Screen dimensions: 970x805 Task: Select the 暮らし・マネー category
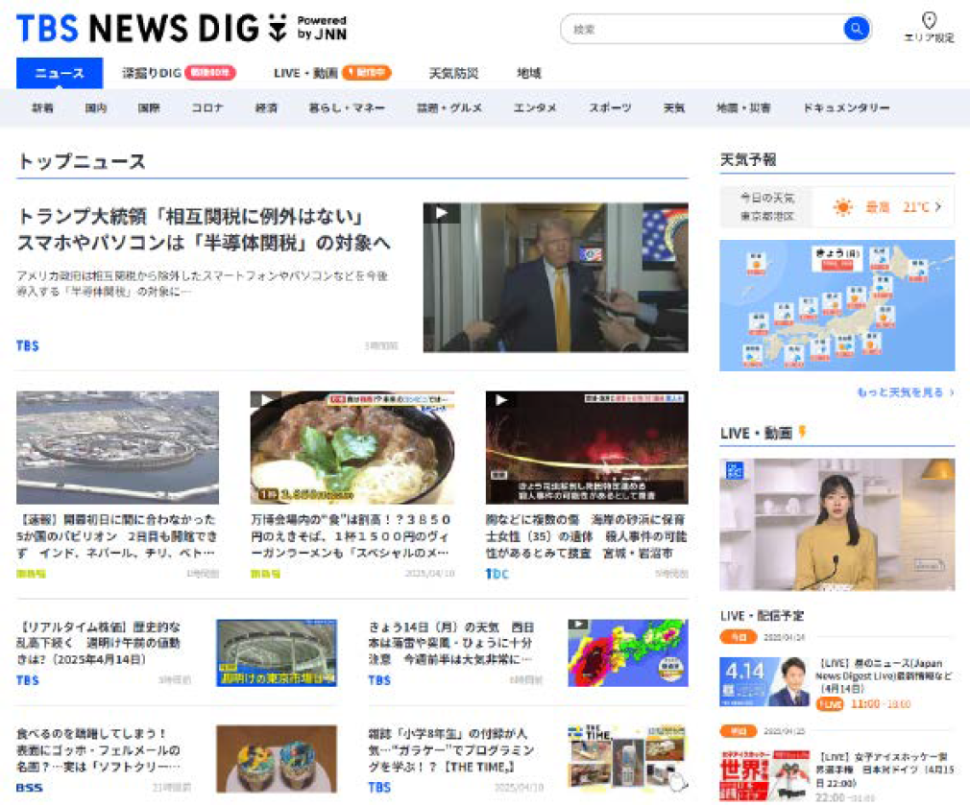pos(347,107)
